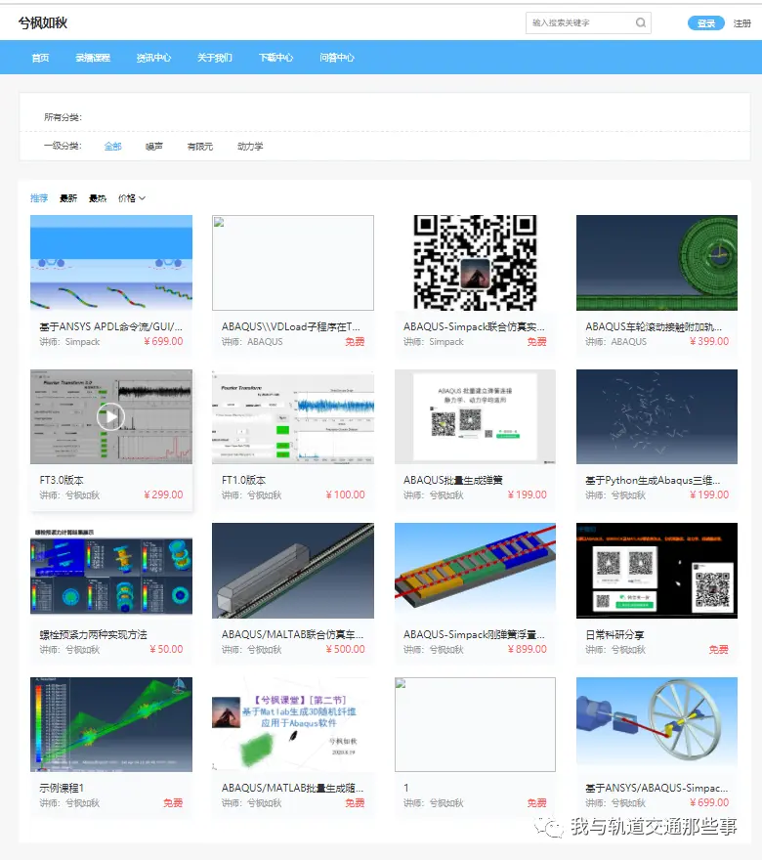
Task: Open the ABAQUS批量生成弹簧 thumbnail
Action: tap(475, 417)
